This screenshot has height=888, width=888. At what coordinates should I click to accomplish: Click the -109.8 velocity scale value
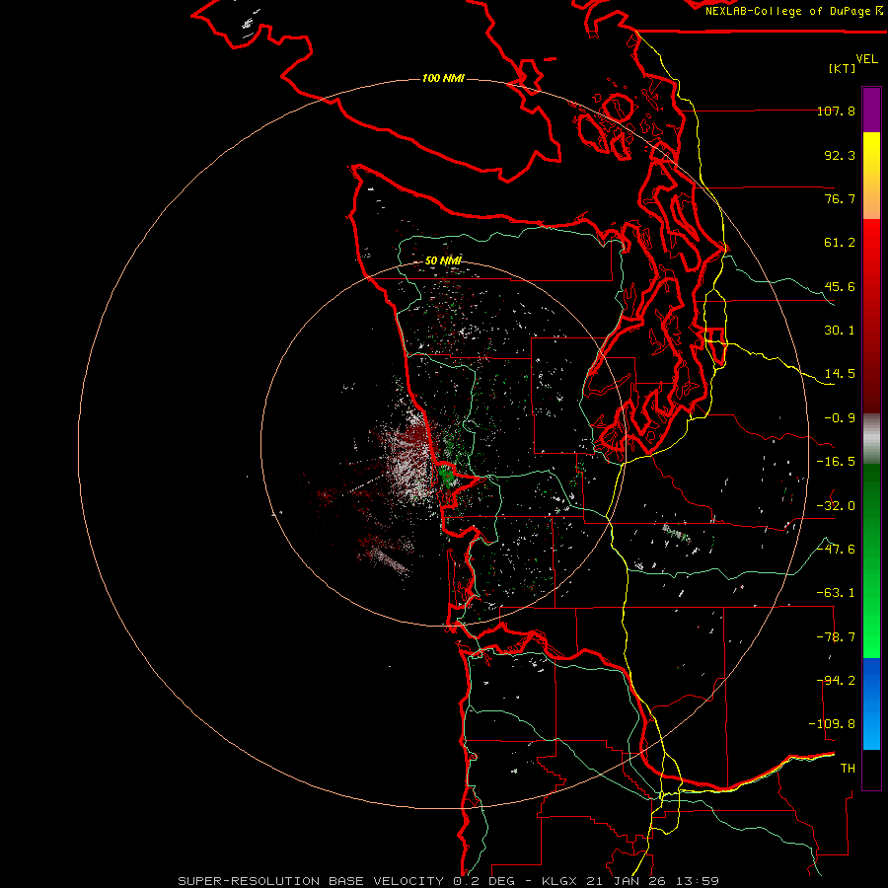832,724
